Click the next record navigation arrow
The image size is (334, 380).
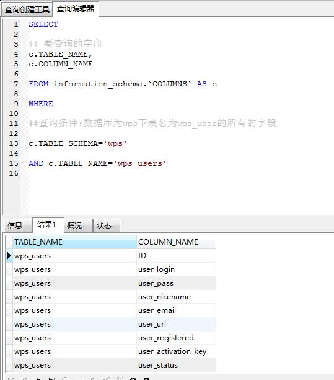[38, 379]
